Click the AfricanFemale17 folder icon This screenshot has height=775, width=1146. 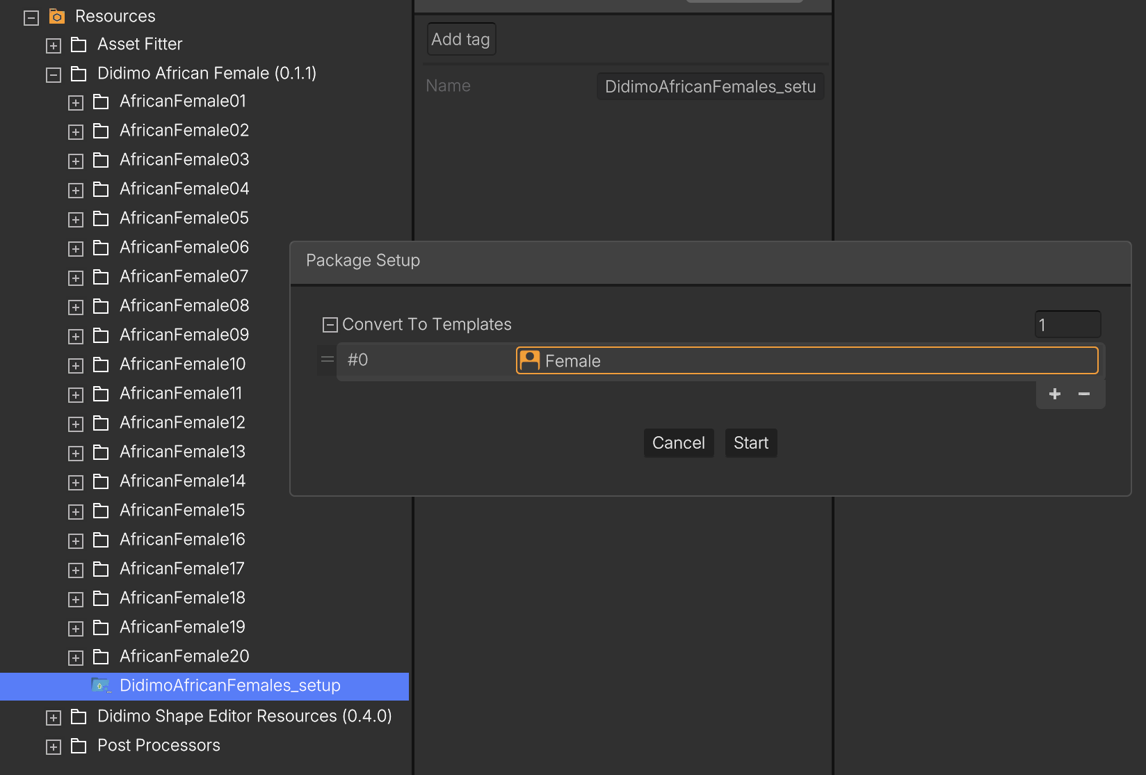coord(101,570)
